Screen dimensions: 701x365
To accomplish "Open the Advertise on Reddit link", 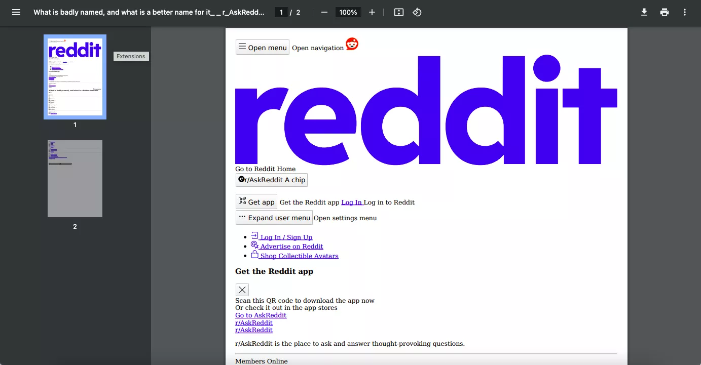I will (287, 246).
